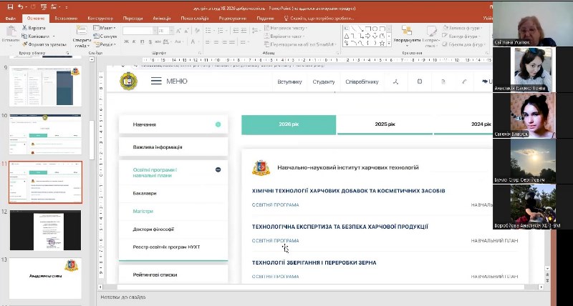This screenshot has height=306, width=573.
Task: Select slide 12 thumbnail in slide panel
Action: 45,230
